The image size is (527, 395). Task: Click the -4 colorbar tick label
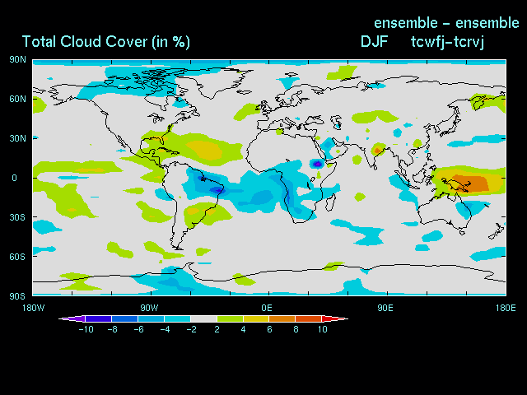click(165, 329)
